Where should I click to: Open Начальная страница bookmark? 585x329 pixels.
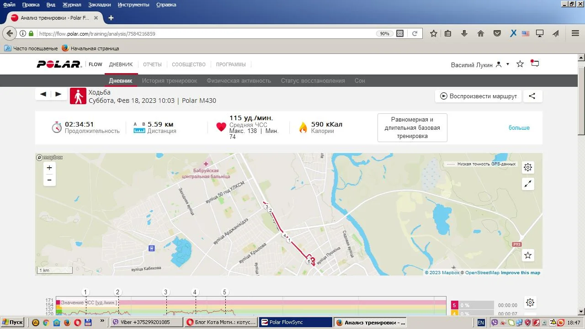click(x=90, y=48)
